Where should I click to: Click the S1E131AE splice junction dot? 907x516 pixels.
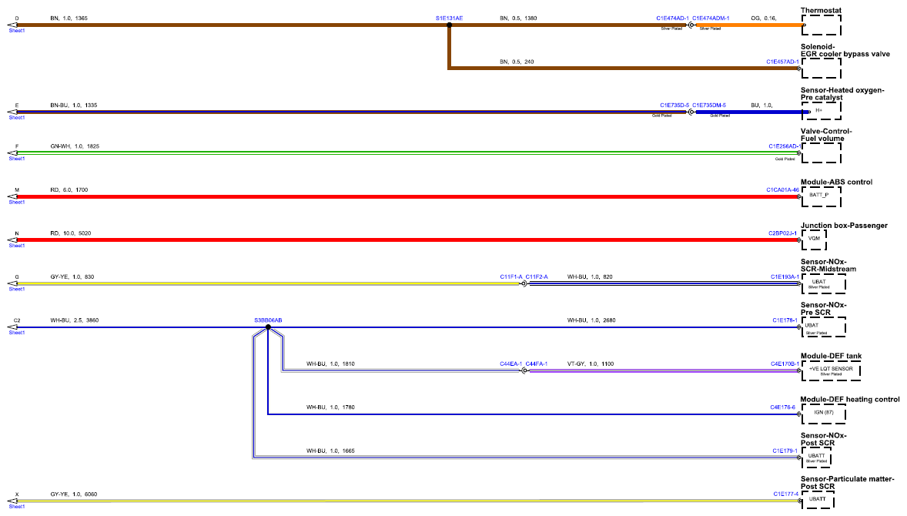coord(449,25)
